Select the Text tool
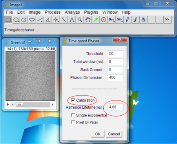Image resolution: width=177 pixels, height=144 pixels. coord(72,20)
